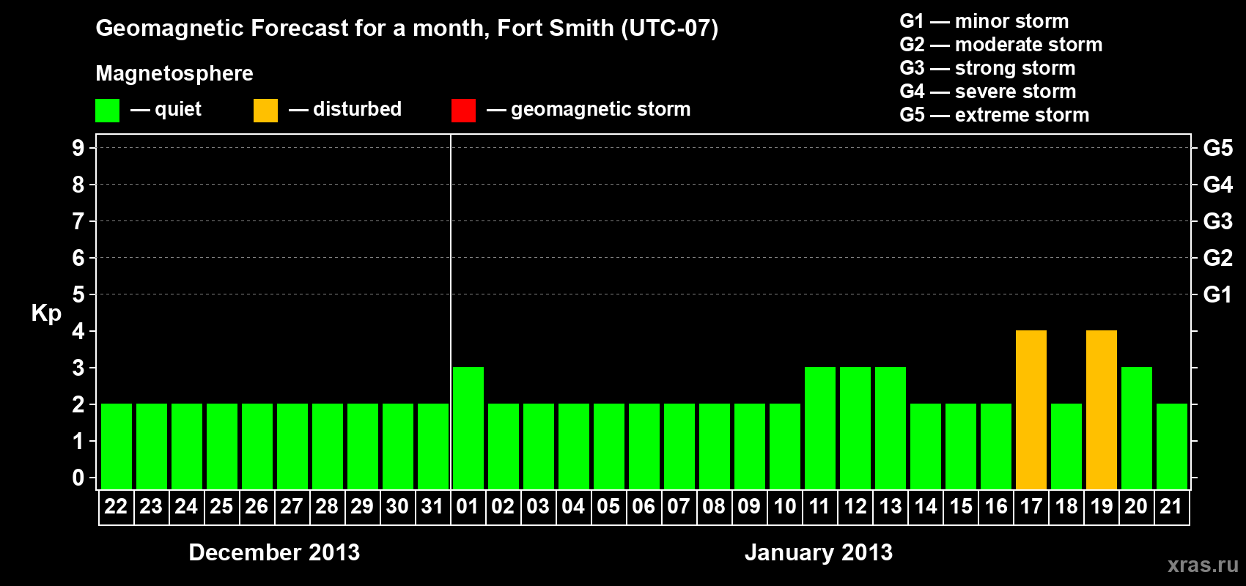Click date label 25 on the axis
The height and width of the screenshot is (586, 1246).
pyautogui.click(x=221, y=506)
